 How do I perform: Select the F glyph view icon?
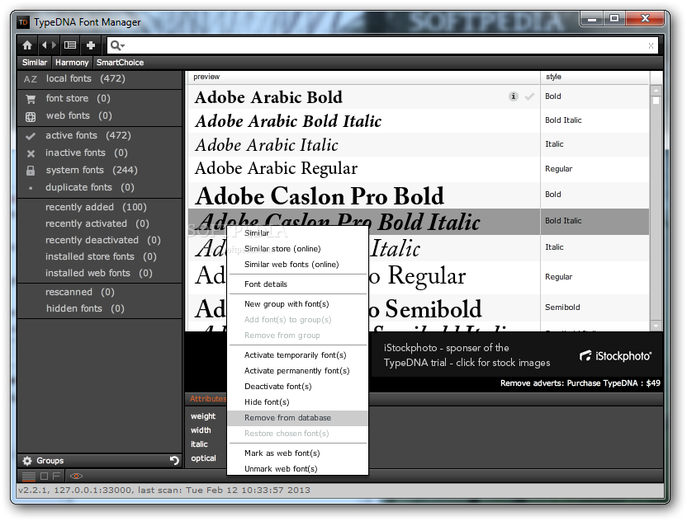pyautogui.click(x=56, y=476)
